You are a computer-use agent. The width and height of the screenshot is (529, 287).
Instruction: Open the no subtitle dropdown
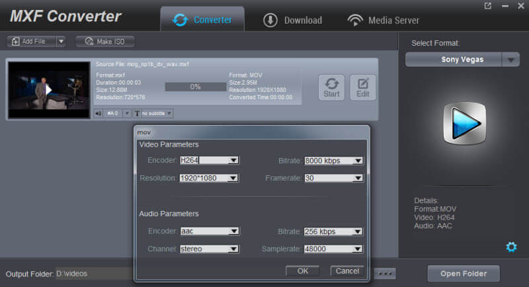tap(153, 113)
